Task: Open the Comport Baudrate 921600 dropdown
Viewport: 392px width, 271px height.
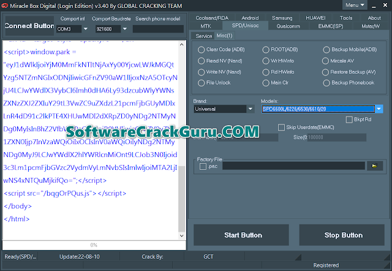Action: [x=124, y=29]
